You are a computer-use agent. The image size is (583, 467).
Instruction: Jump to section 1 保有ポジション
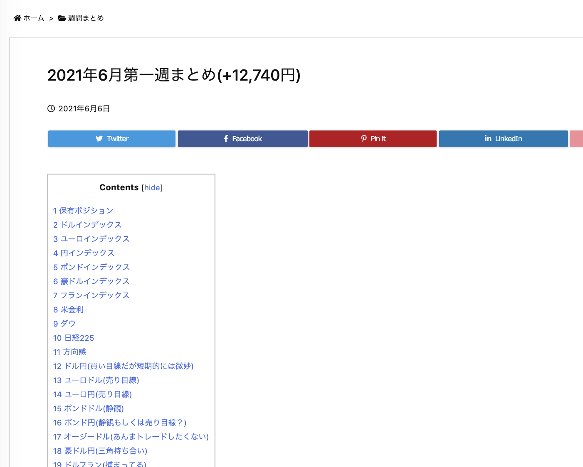(83, 211)
